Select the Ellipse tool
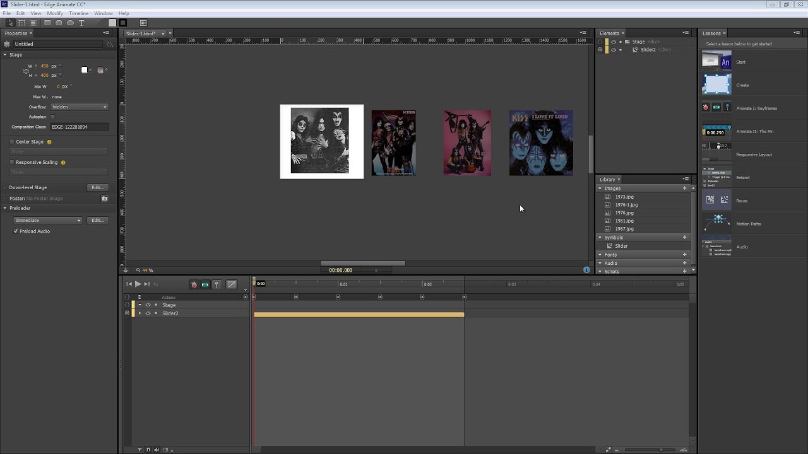The image size is (808, 454). [x=70, y=23]
